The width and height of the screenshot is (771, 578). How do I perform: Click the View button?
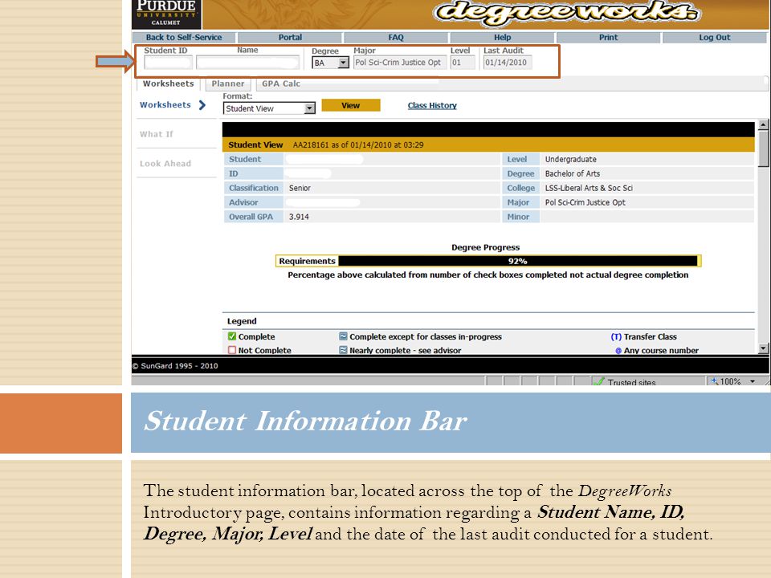pos(351,105)
